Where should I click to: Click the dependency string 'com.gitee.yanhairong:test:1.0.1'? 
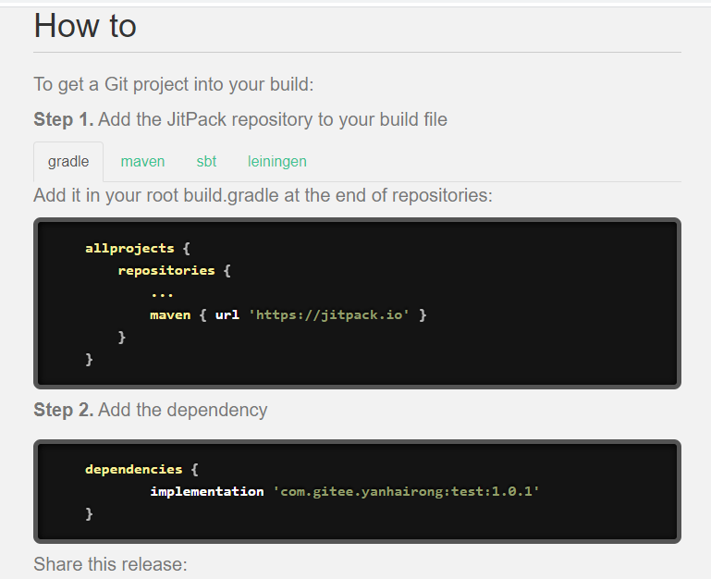tap(406, 491)
